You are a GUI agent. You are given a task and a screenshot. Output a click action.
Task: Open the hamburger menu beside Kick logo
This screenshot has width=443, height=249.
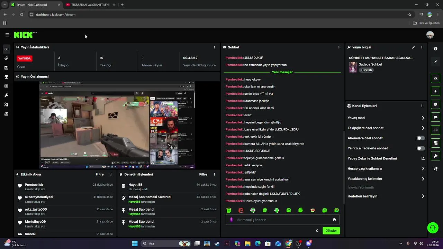[x=7, y=35]
